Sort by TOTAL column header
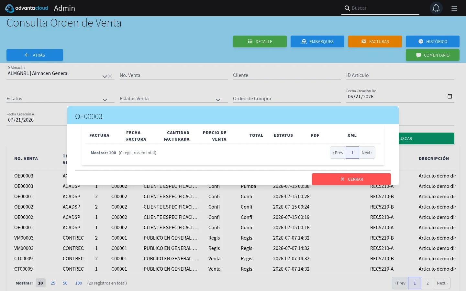Image resolution: width=466 pixels, height=291 pixels. point(256,135)
